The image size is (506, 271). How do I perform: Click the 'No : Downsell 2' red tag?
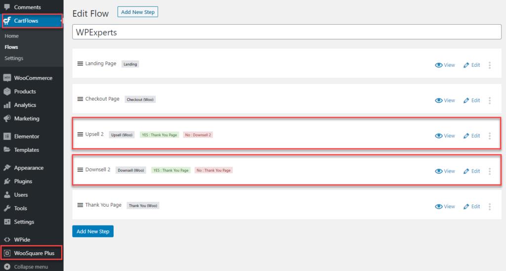point(198,135)
